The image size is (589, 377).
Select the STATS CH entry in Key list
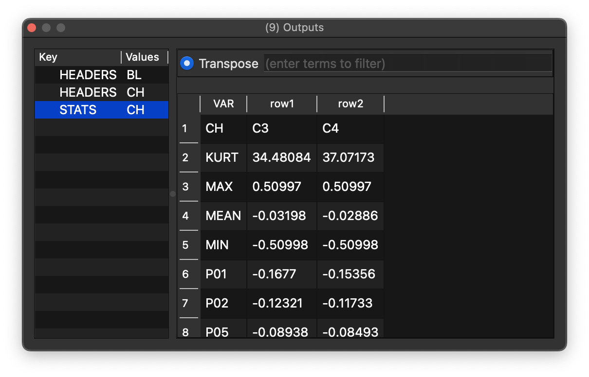coord(101,110)
